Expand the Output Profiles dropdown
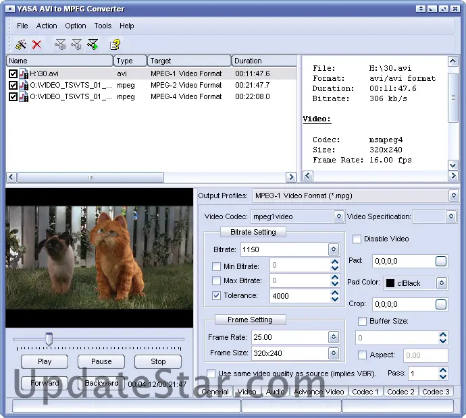This screenshot has height=418, width=466. (x=453, y=196)
